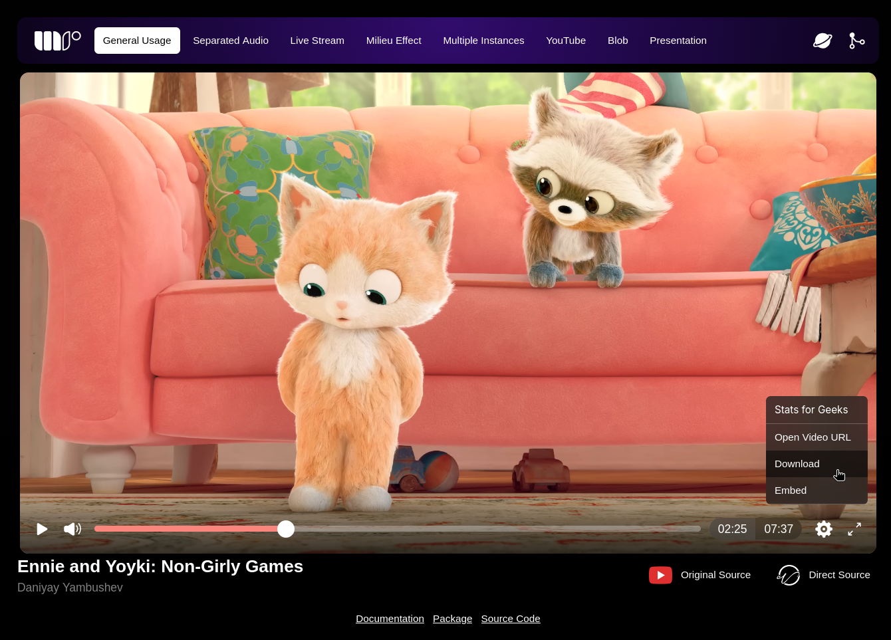Click the seek bar's white progress handle

click(x=286, y=529)
